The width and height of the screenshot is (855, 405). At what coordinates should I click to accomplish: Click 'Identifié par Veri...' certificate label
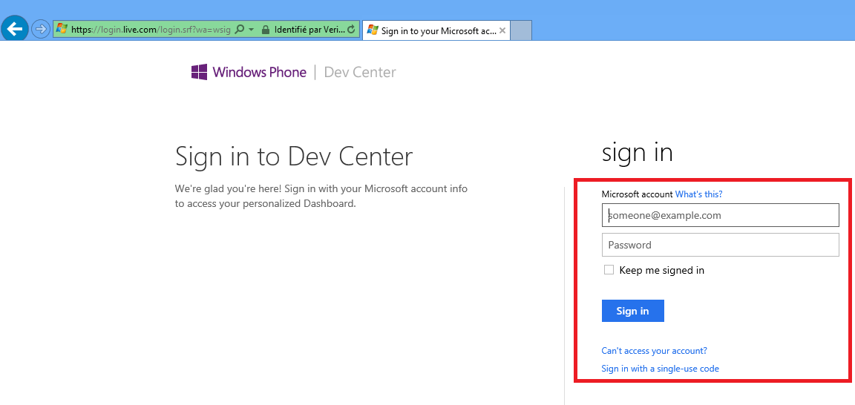pyautogui.click(x=309, y=30)
